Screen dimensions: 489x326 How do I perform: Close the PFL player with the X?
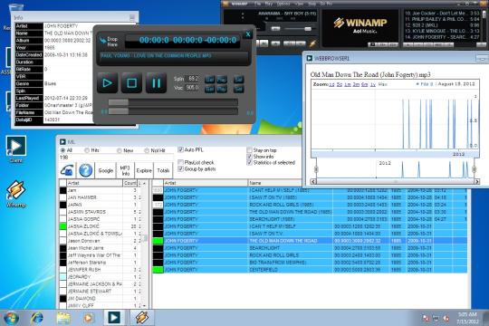(248, 34)
